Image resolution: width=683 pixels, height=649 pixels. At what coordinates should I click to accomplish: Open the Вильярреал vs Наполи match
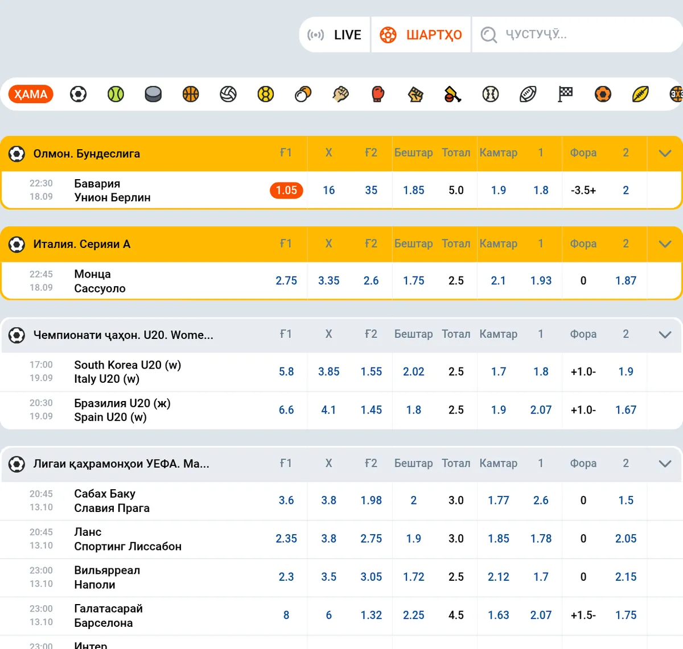[x=107, y=577]
